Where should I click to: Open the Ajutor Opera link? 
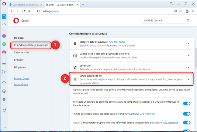tap(21, 84)
